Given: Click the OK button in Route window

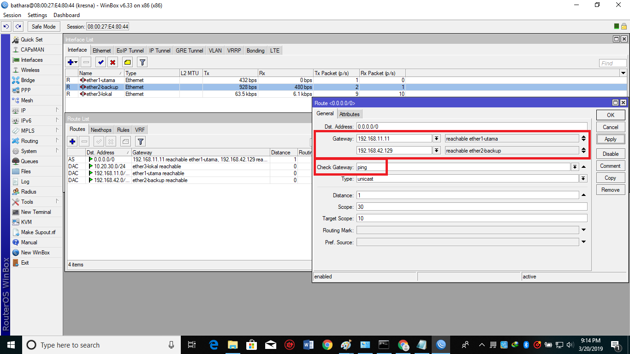Looking at the screenshot, I should pos(611,115).
